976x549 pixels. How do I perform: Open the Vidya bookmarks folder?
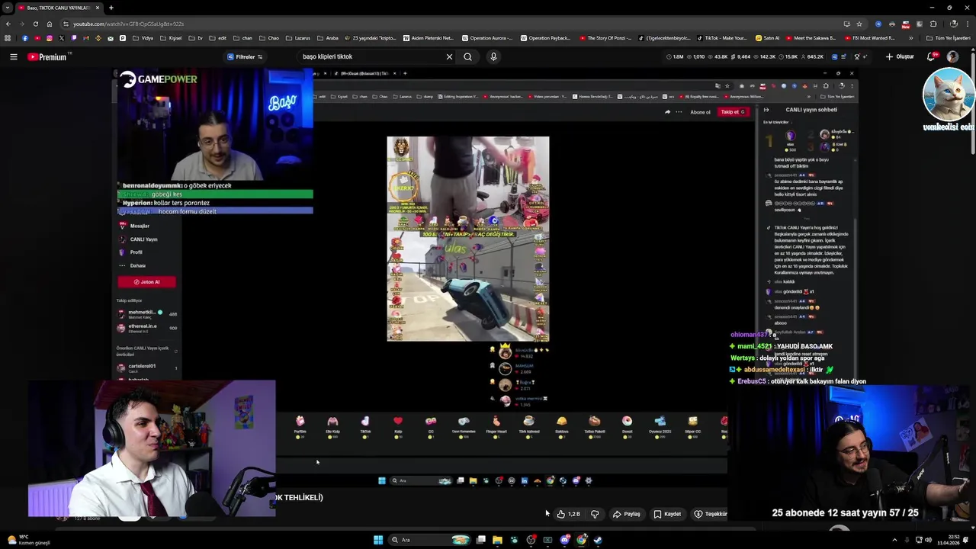[x=143, y=38]
